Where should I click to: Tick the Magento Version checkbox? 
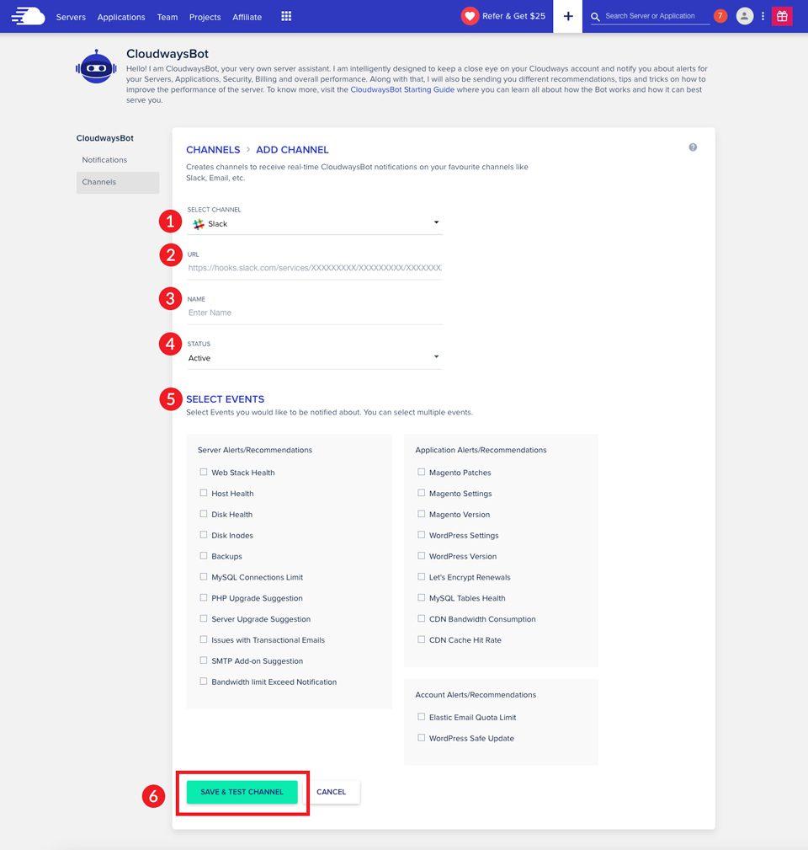point(422,514)
